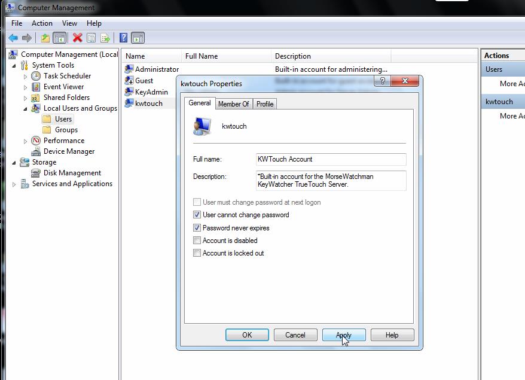The height and width of the screenshot is (380, 525).
Task: Click the blue Help toolbar icon
Action: click(123, 38)
